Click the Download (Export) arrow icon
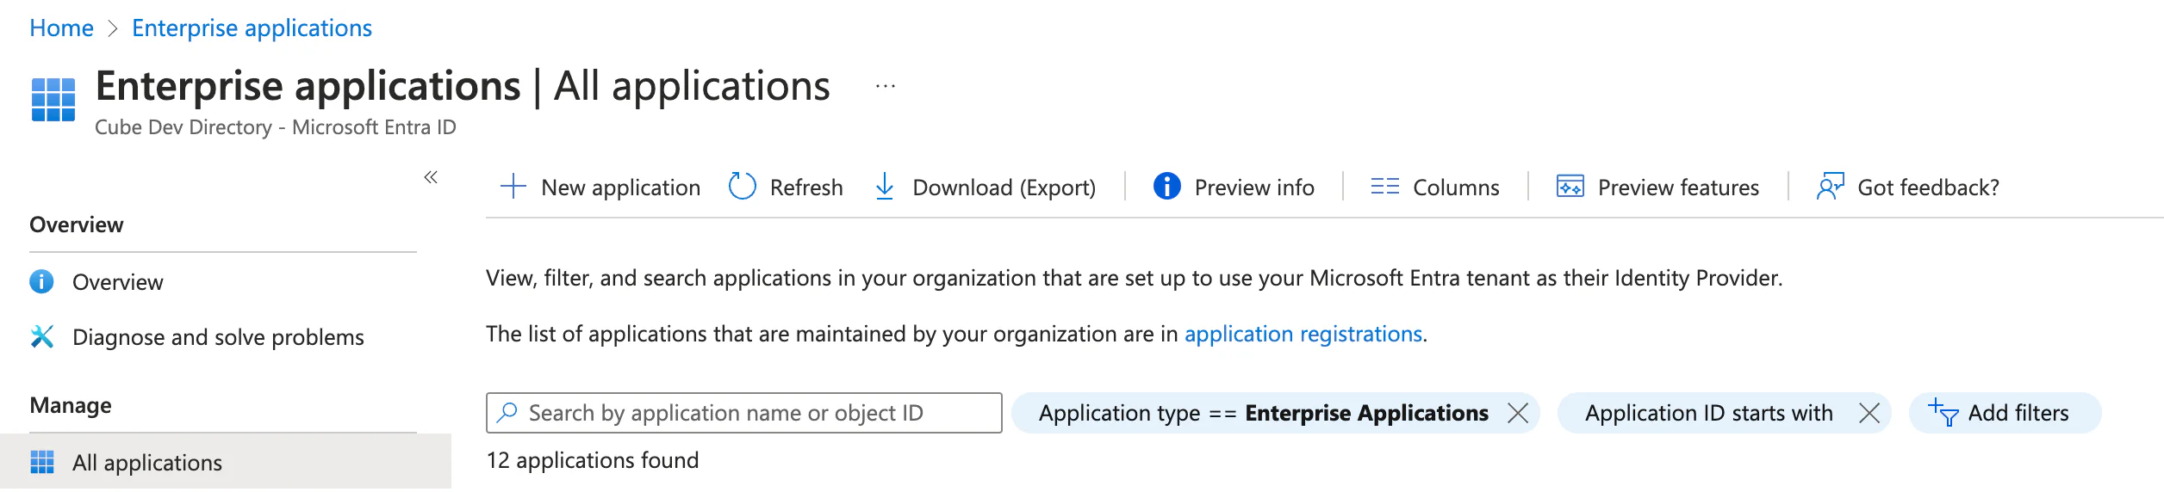Image resolution: width=2164 pixels, height=492 pixels. (885, 187)
